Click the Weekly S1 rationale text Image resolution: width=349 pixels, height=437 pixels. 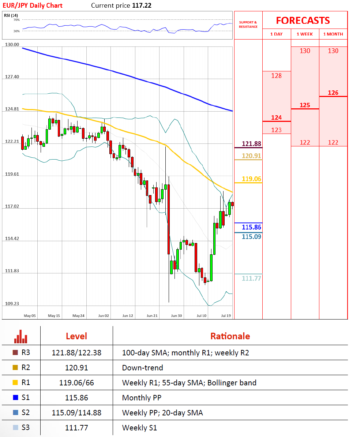tap(139, 428)
